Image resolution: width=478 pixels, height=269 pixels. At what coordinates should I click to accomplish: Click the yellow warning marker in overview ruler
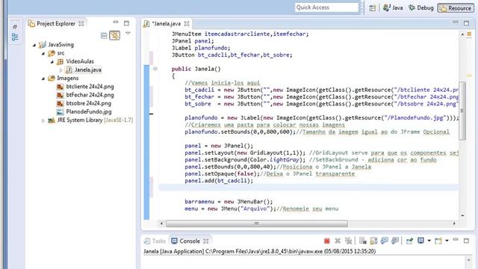click(x=469, y=75)
